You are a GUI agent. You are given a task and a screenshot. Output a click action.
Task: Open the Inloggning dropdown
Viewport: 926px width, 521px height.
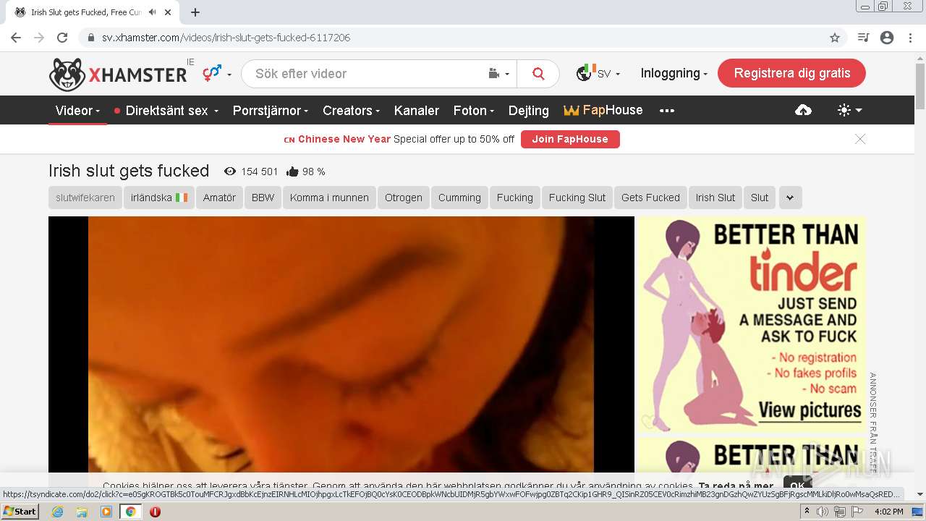pyautogui.click(x=674, y=73)
